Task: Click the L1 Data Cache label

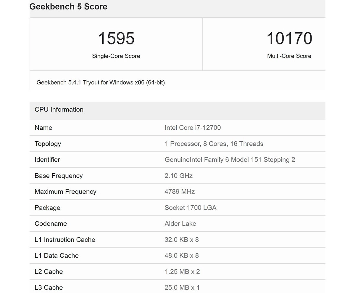Action: pyautogui.click(x=57, y=256)
